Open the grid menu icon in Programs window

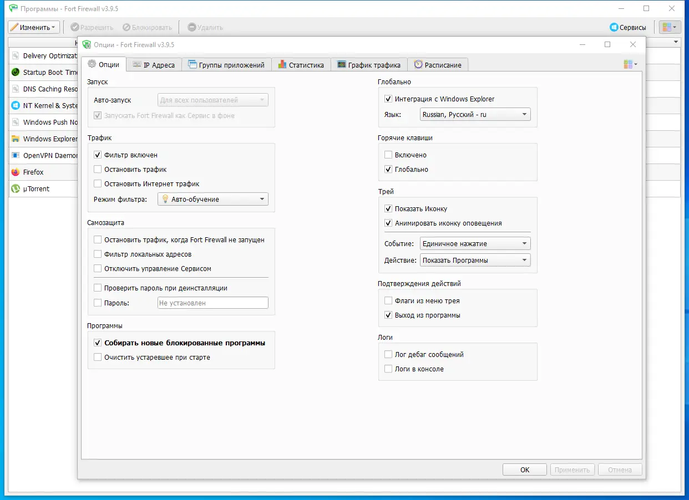pos(670,27)
